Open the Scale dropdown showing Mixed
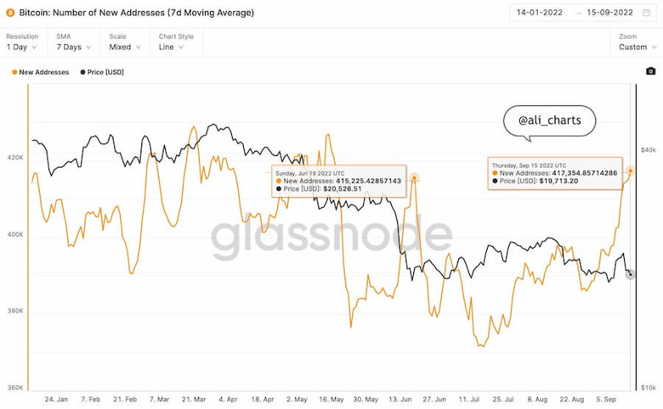Screen dimensions: 663x409 (x=125, y=47)
